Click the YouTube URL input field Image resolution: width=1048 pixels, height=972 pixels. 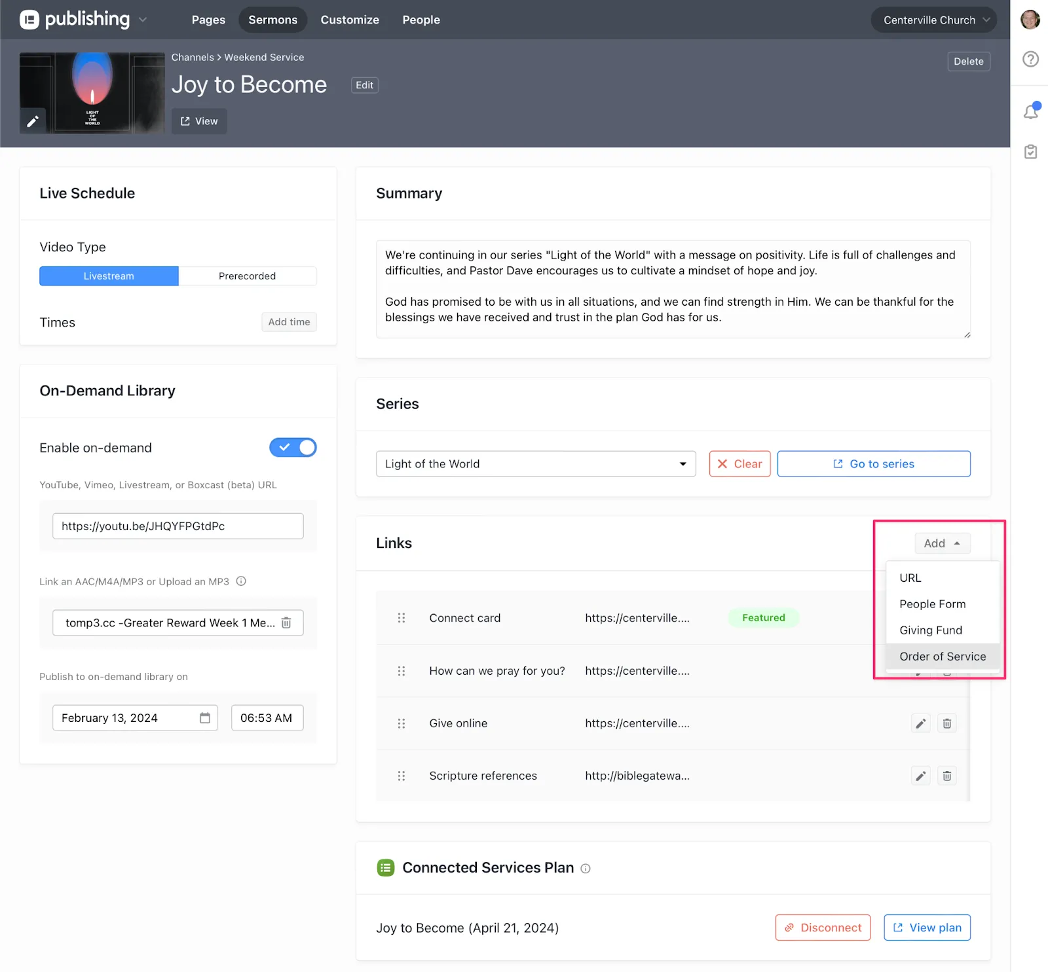[x=178, y=526]
